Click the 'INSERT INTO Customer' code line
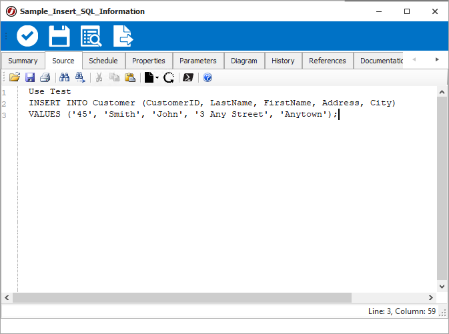 click(212, 103)
